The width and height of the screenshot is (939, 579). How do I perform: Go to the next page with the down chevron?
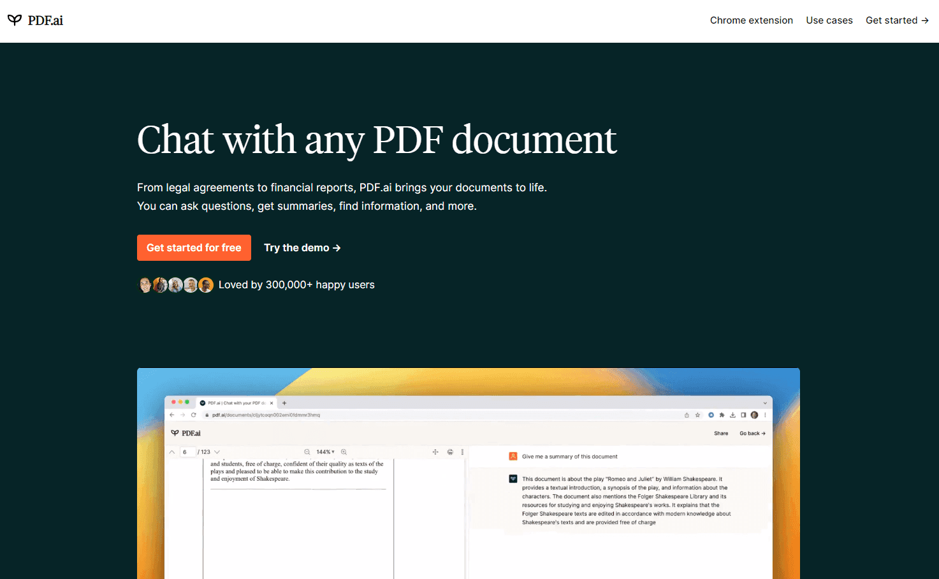(x=217, y=452)
